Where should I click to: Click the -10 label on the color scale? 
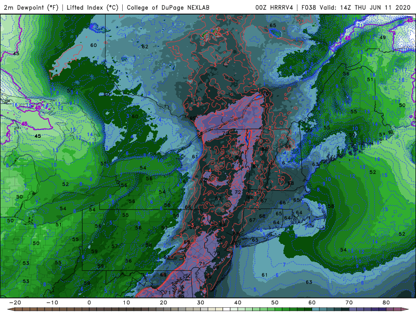[52, 303]
